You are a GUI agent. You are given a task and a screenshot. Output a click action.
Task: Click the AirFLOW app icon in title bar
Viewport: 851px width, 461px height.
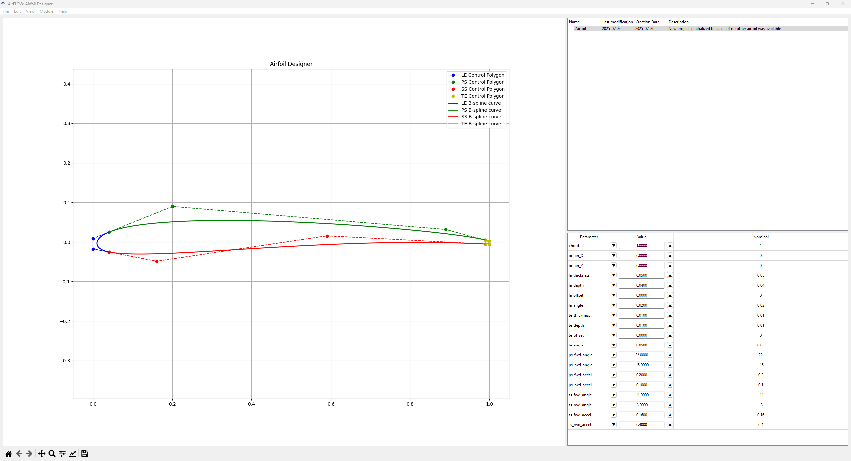[3, 4]
